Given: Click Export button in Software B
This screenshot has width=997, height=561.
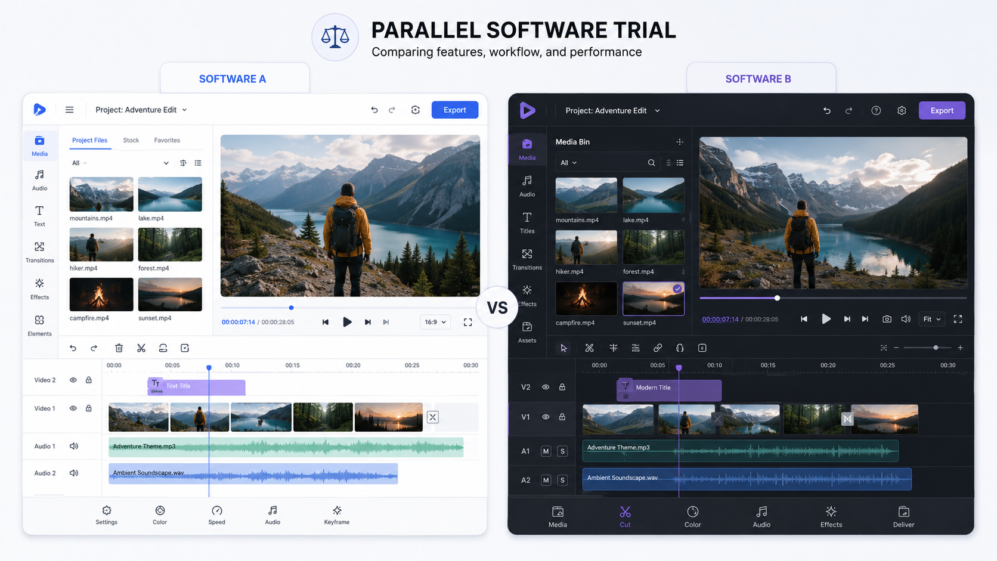Looking at the screenshot, I should [942, 110].
